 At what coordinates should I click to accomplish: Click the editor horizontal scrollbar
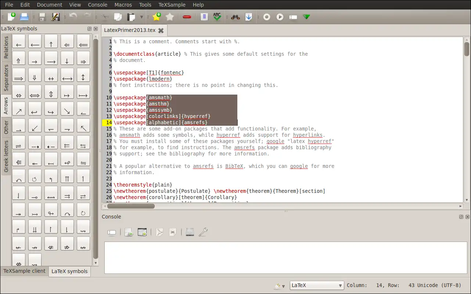(x=131, y=206)
